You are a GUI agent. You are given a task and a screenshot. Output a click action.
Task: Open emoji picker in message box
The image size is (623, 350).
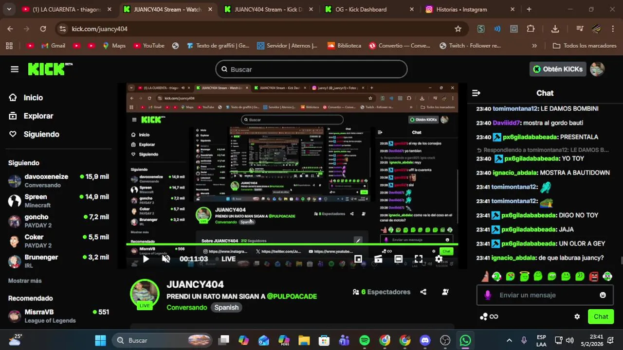(x=603, y=295)
